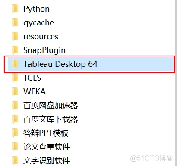177x166 pixels.
Task: Click the SnapPlugin folder icon
Action: pos(15,50)
